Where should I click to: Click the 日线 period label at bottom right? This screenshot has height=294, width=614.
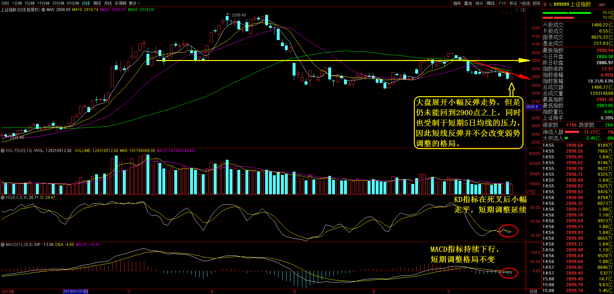click(x=533, y=291)
